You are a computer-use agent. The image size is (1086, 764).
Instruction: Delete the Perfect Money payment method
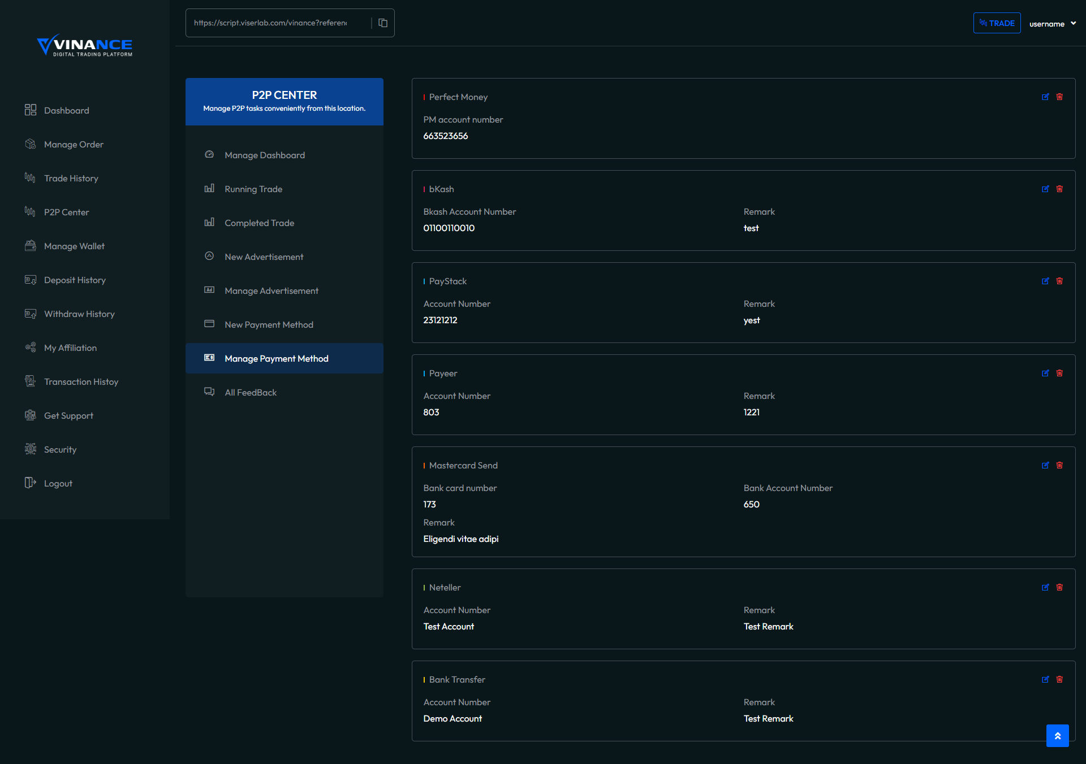[x=1059, y=97]
